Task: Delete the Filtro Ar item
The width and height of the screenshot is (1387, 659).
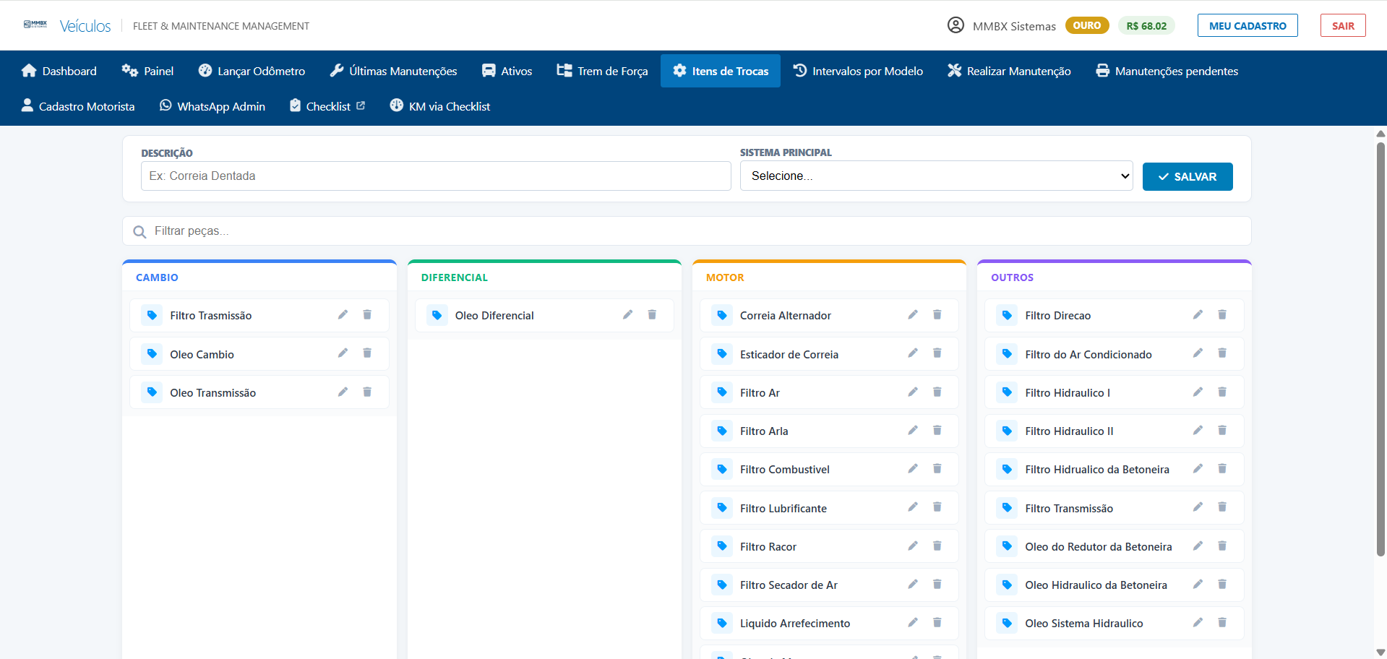Action: (937, 392)
